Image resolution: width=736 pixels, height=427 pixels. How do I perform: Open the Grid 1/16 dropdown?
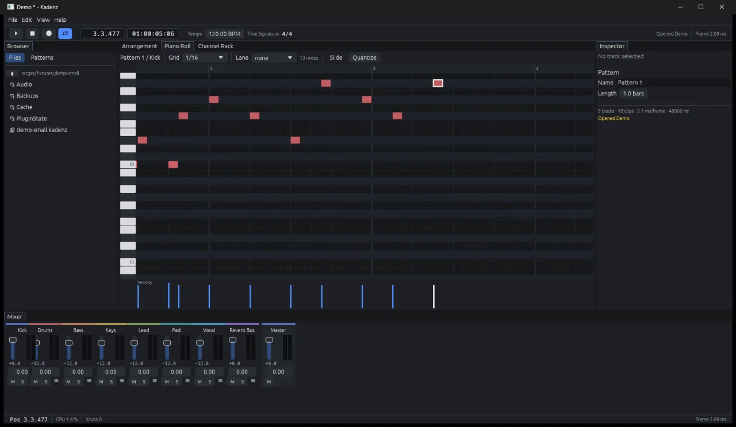205,57
